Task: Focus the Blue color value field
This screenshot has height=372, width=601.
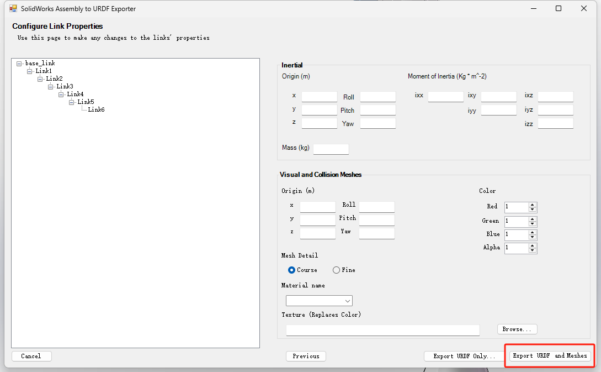Action: (517, 235)
